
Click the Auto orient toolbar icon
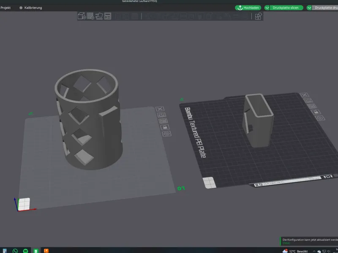[99, 16]
